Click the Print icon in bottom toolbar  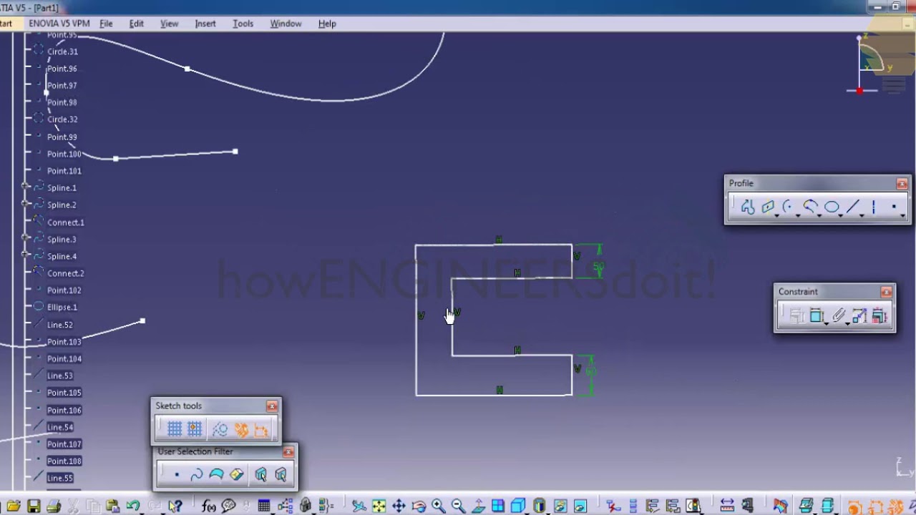(54, 506)
